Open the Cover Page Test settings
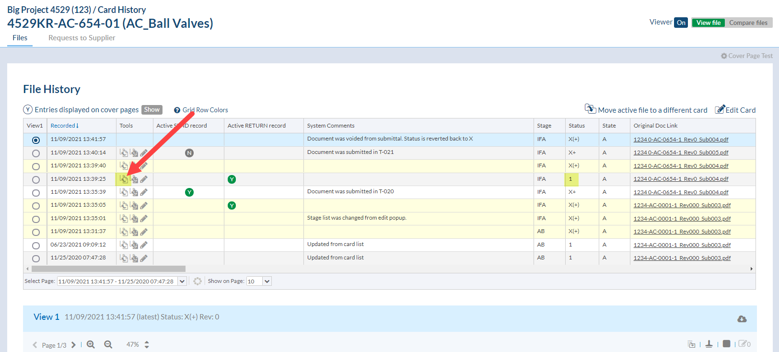This screenshot has width=779, height=352. 746,56
